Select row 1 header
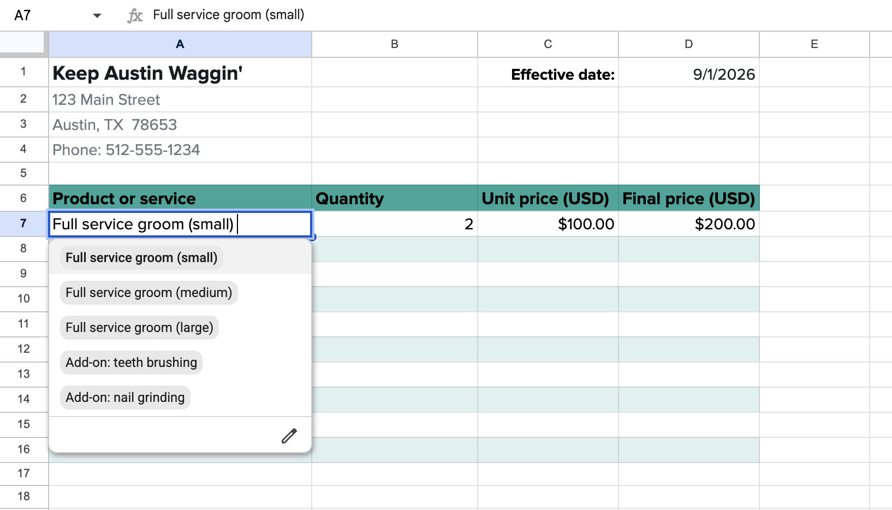Image resolution: width=892 pixels, height=510 pixels. coord(23,72)
